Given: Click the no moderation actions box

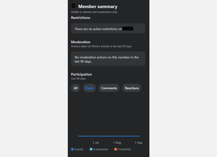Looking at the screenshot, I should [108, 59].
